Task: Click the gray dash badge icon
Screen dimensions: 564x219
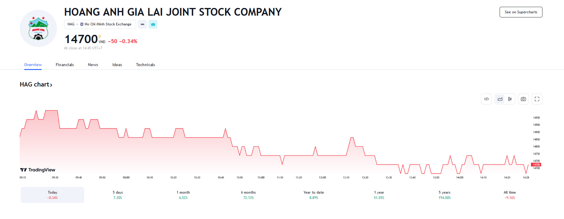Action: [x=142, y=24]
